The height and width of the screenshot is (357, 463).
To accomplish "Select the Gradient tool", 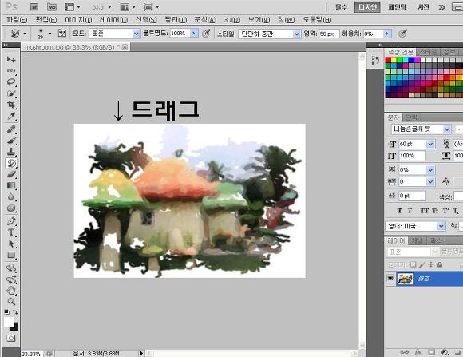I will coord(11,185).
